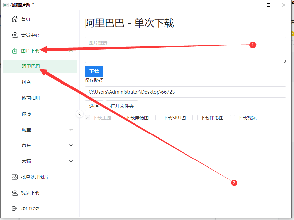Enable the 下载详情图 checkbox
Screen dimensions: 294x220
pos(120,118)
